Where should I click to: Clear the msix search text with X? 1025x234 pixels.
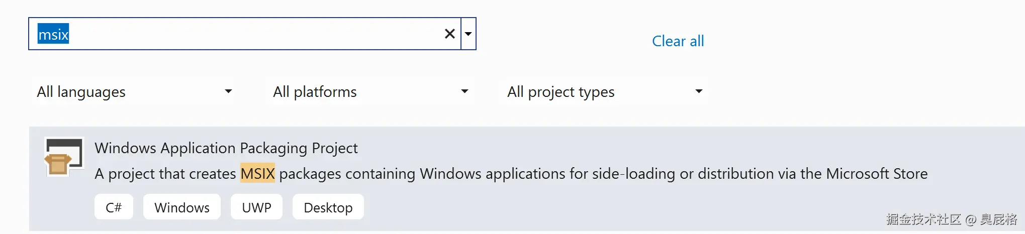(x=449, y=34)
